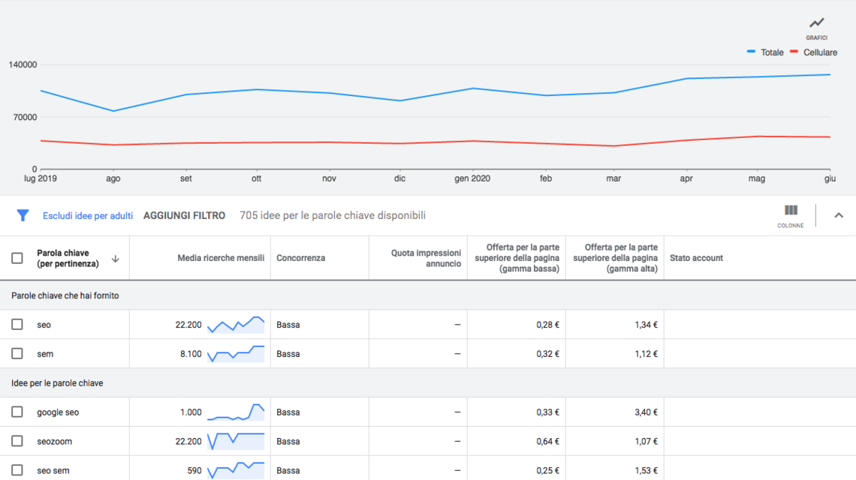Click the 0,25 € low bid value
Viewport: 856px width, 480px height.
pos(547,471)
